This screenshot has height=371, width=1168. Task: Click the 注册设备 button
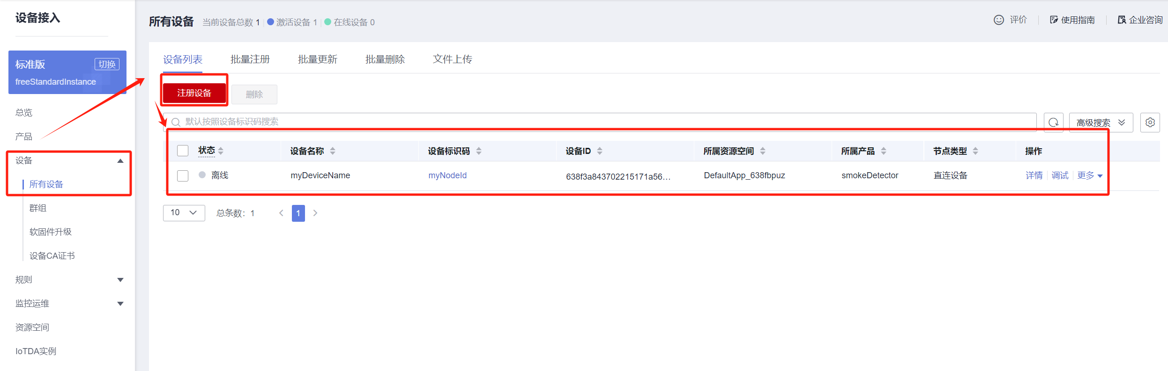(194, 93)
